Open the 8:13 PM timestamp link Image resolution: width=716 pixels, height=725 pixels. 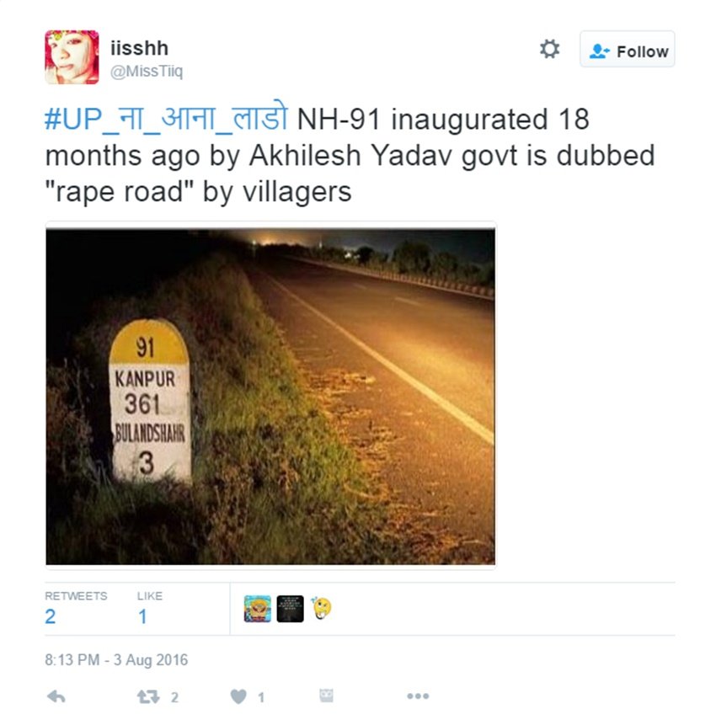(x=116, y=660)
